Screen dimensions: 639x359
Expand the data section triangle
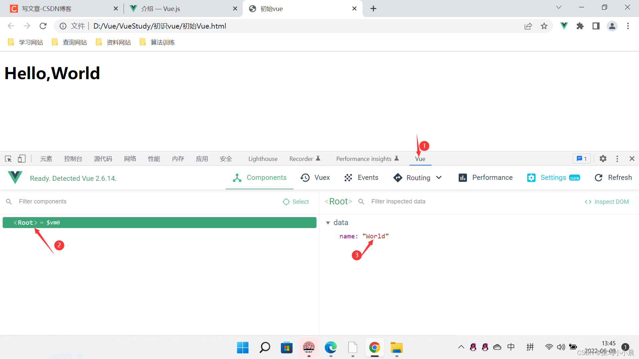pyautogui.click(x=329, y=223)
